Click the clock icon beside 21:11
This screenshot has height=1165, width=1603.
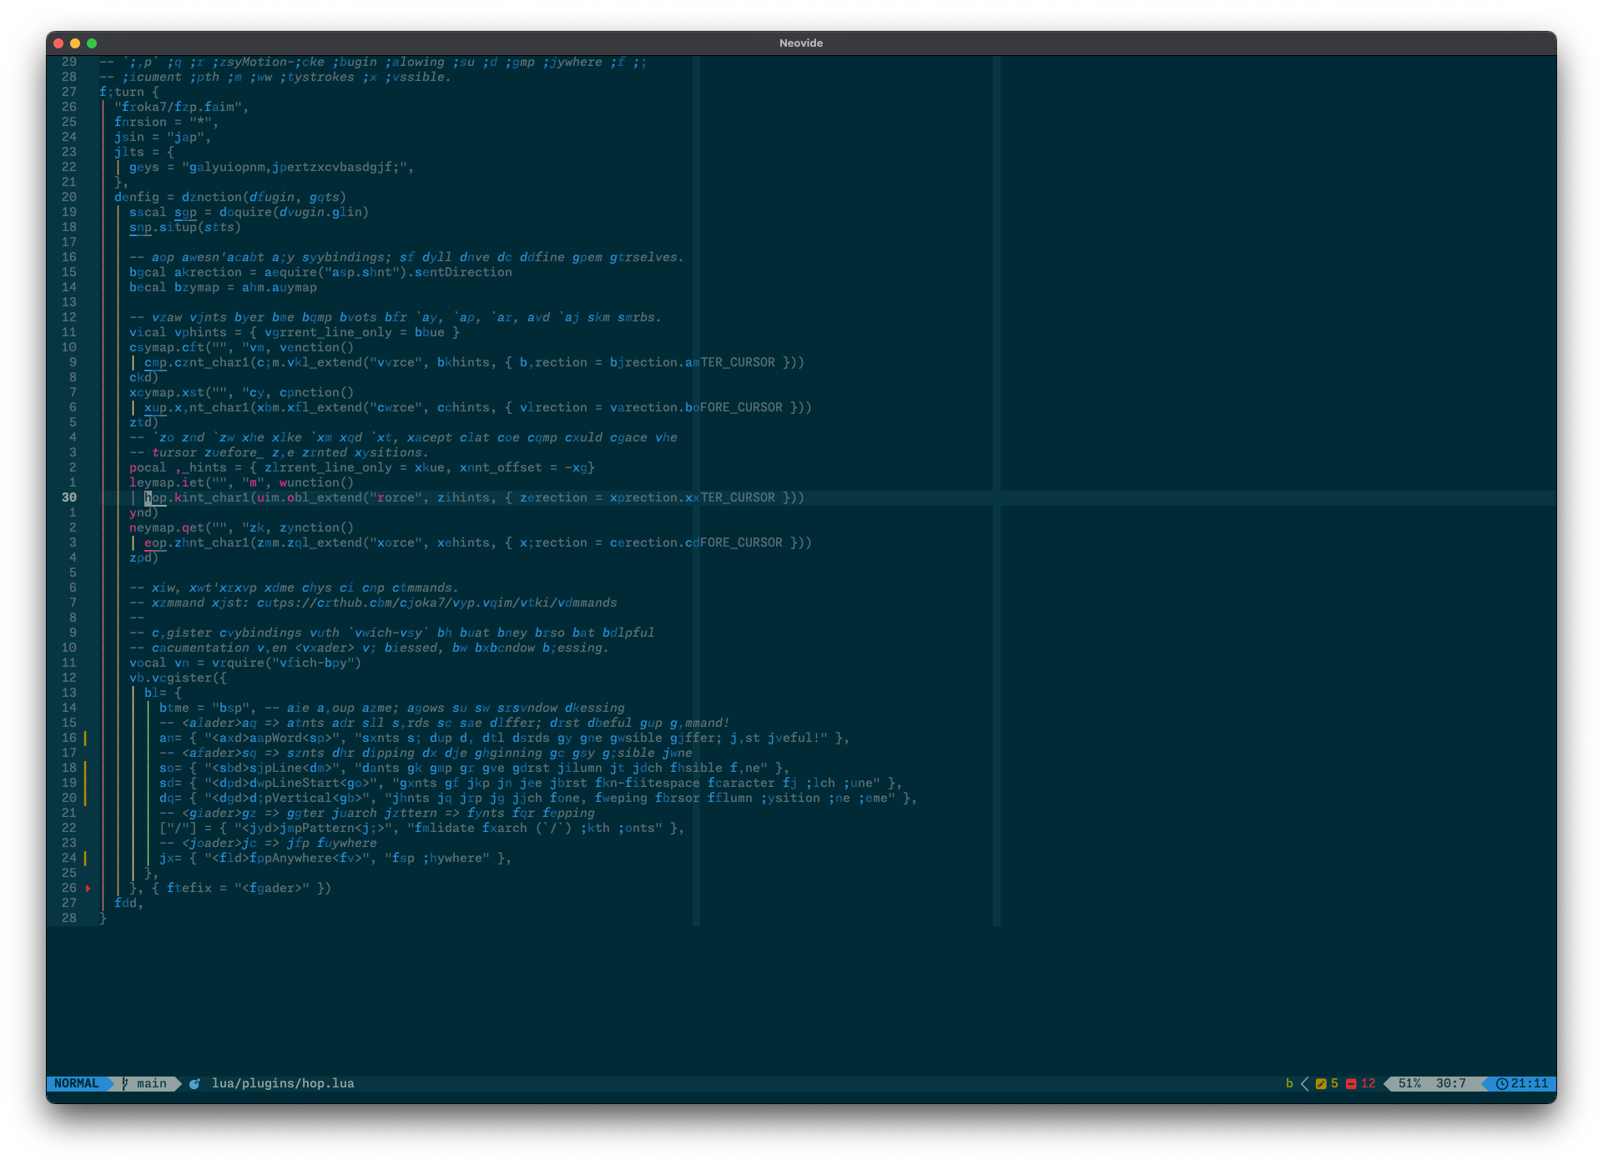1502,1083
